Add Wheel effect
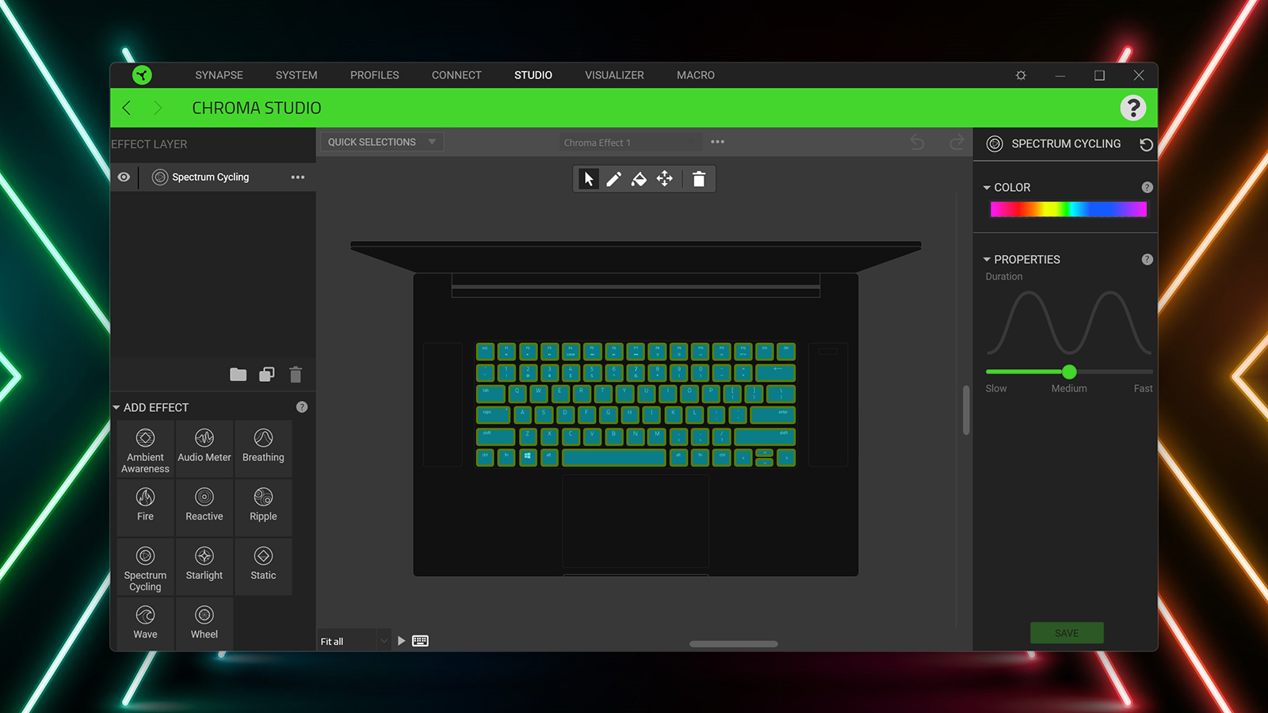Viewport: 1268px width, 713px height. coord(204,624)
